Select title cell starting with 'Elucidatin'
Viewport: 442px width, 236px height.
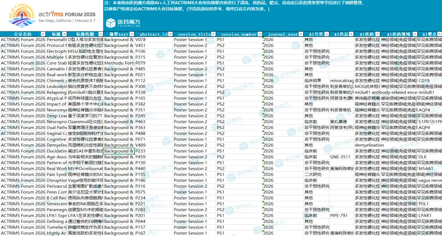coord(56,151)
